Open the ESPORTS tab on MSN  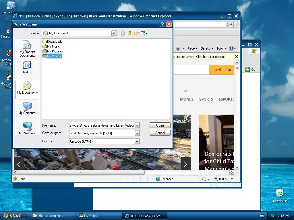[227, 99]
